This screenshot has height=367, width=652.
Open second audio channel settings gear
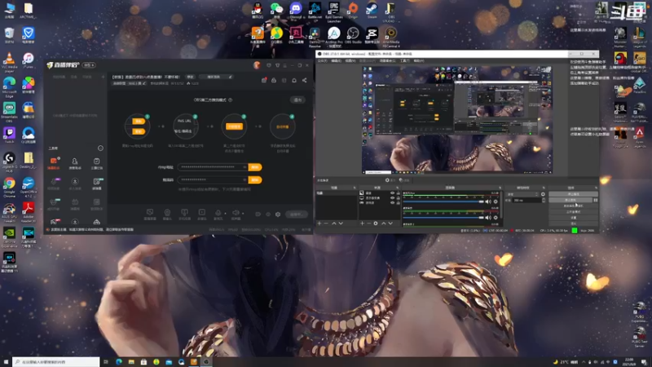click(x=496, y=217)
